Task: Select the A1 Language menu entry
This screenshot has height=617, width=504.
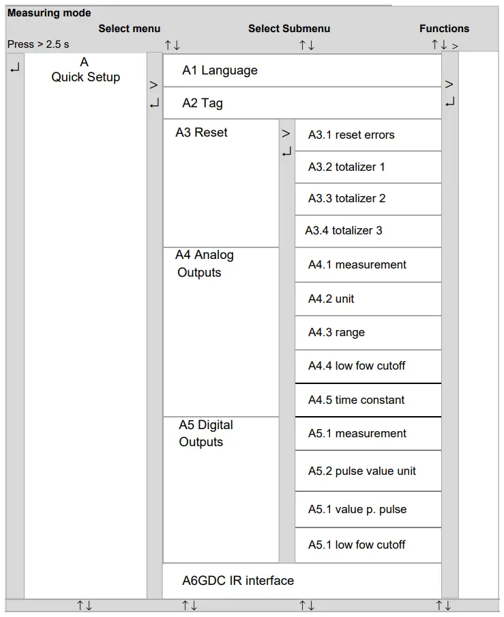Action: [x=220, y=70]
